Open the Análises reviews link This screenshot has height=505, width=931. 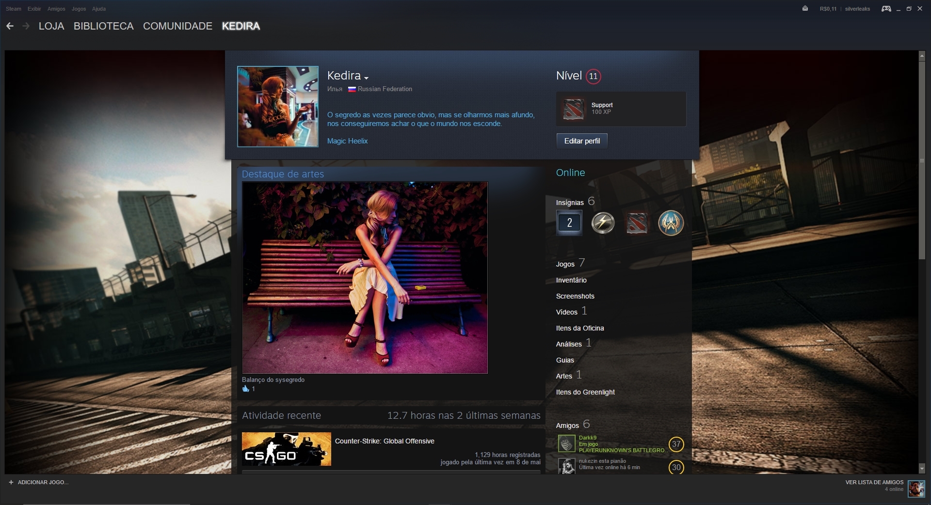click(569, 344)
